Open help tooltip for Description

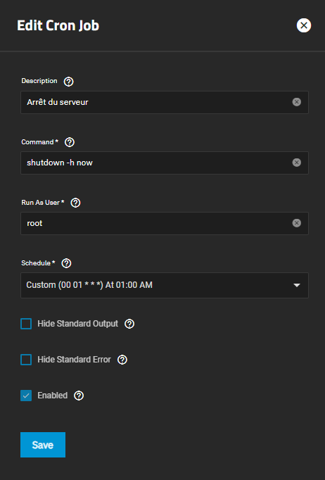click(68, 82)
